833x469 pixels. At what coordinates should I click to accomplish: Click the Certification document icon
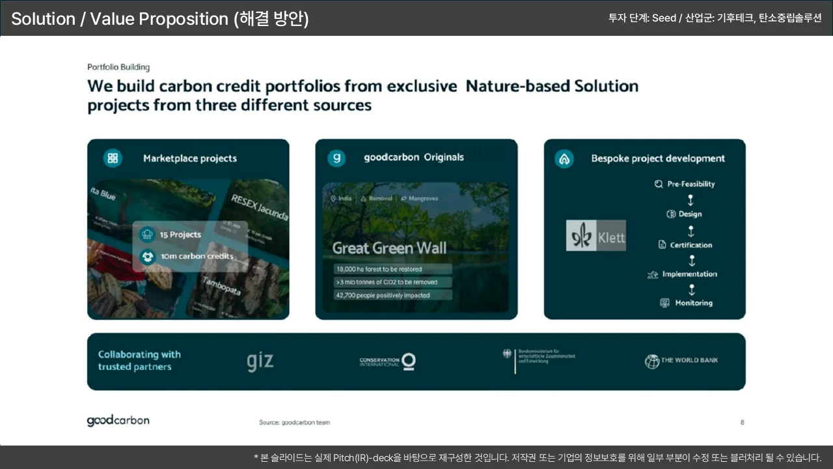pyautogui.click(x=662, y=245)
